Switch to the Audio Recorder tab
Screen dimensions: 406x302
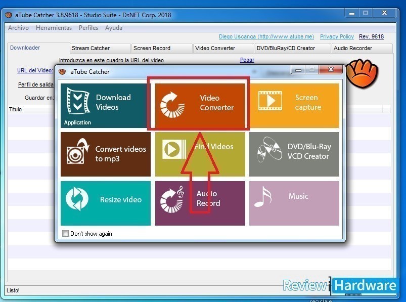tap(362, 48)
